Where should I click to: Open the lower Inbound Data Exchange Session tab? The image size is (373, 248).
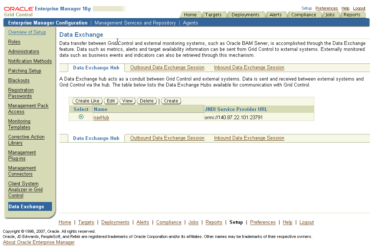click(x=249, y=138)
